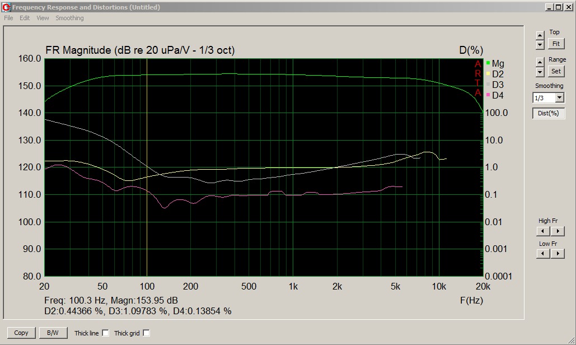Viewport: 576px width, 345px height.
Task: Click the Fit button
Action: 556,44
